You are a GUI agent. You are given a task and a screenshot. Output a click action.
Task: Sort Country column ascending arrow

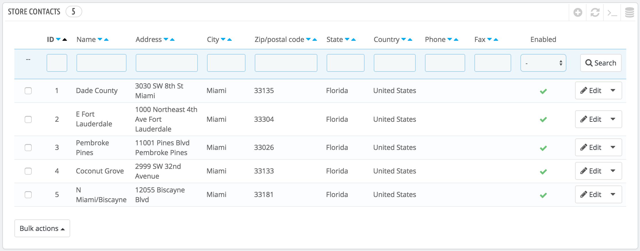pyautogui.click(x=410, y=39)
